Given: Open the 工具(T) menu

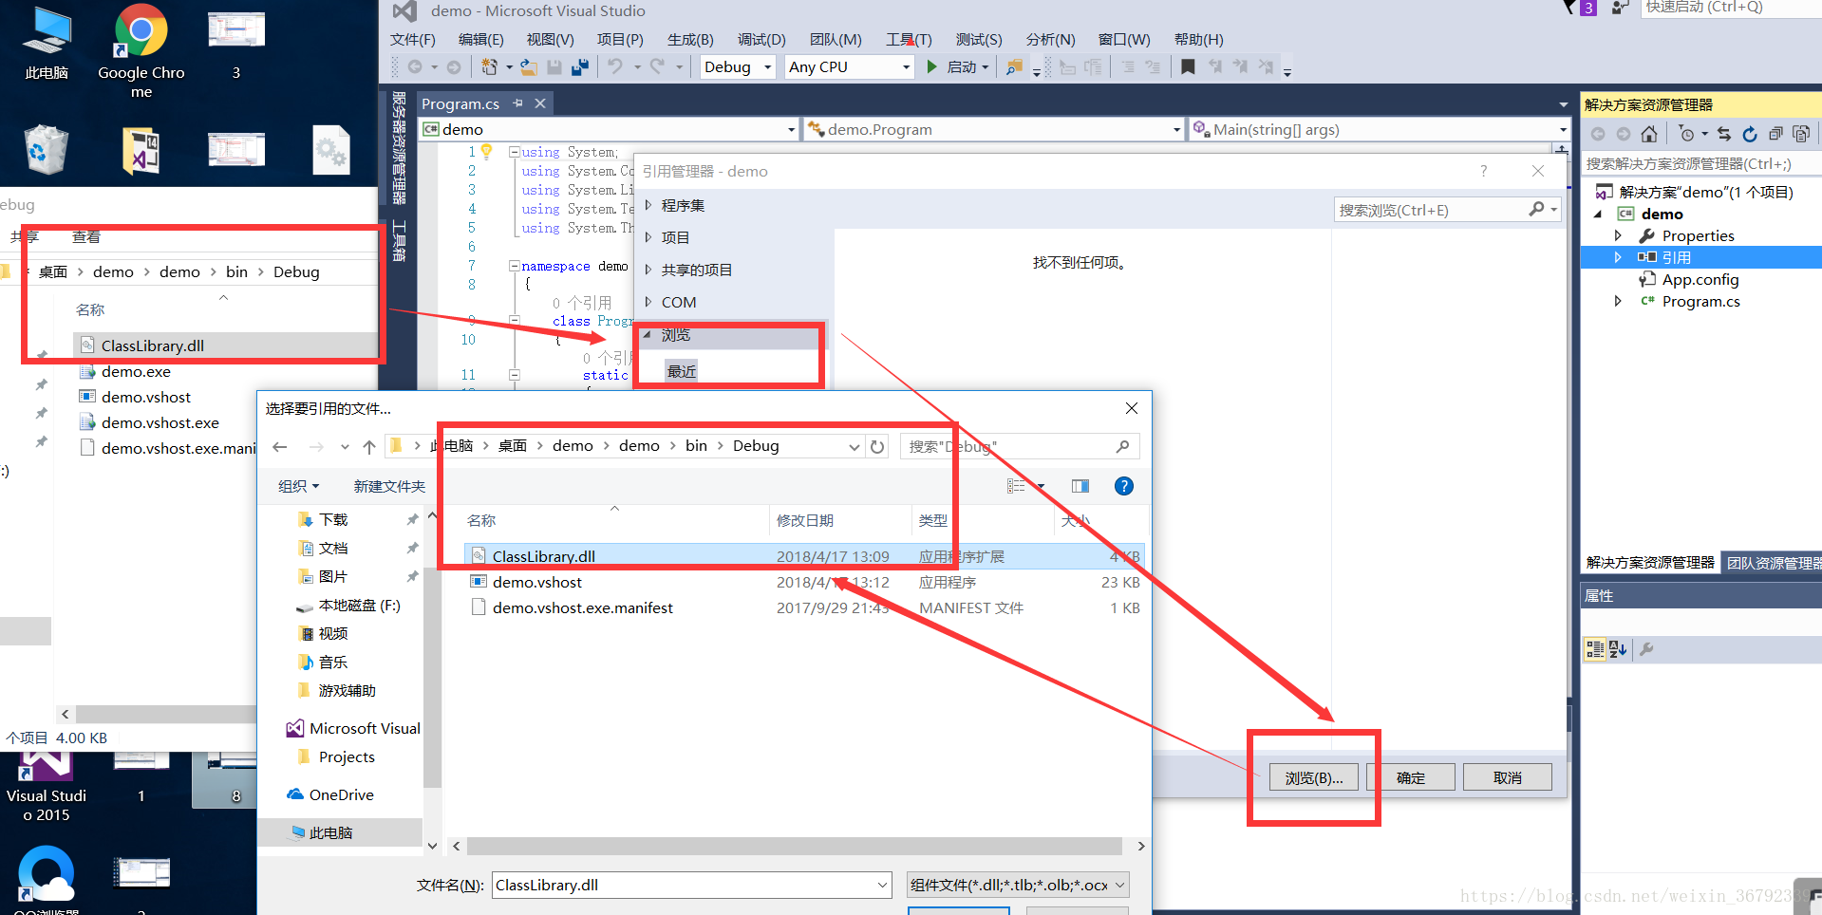Looking at the screenshot, I should click(x=909, y=39).
